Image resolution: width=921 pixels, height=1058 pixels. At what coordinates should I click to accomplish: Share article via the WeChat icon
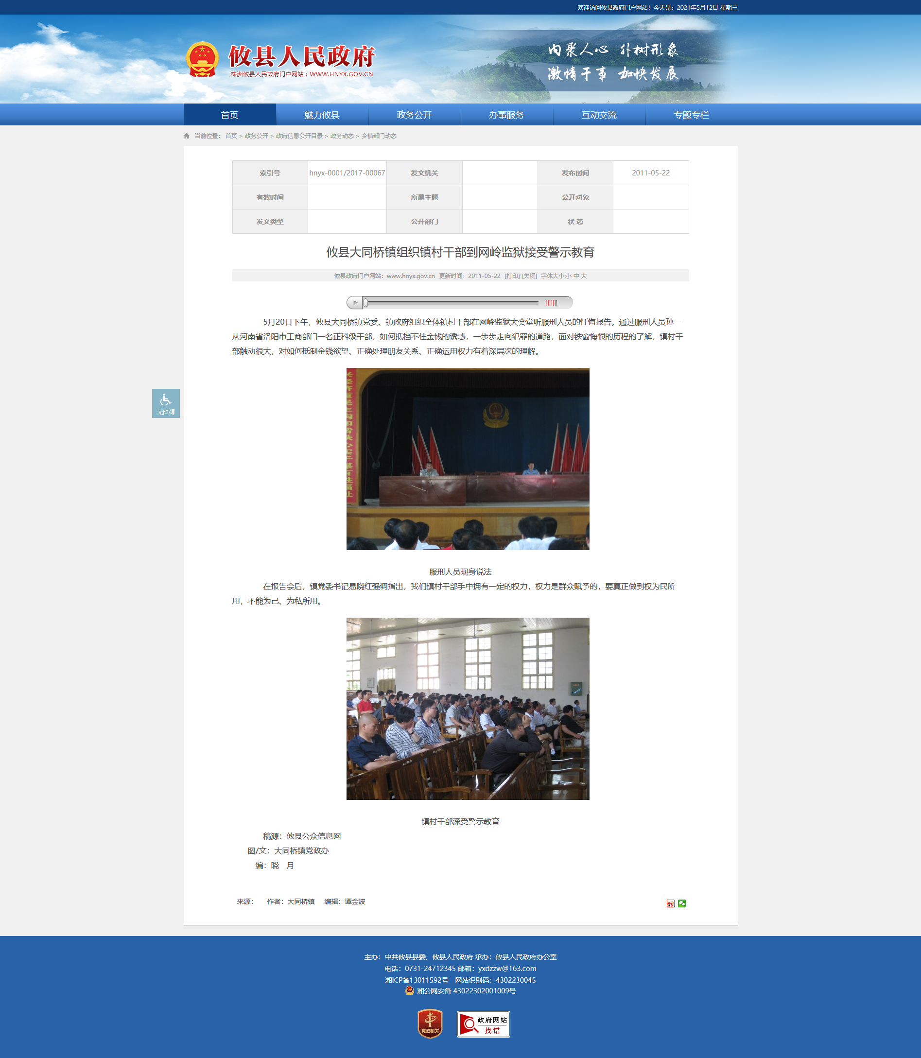coord(681,903)
